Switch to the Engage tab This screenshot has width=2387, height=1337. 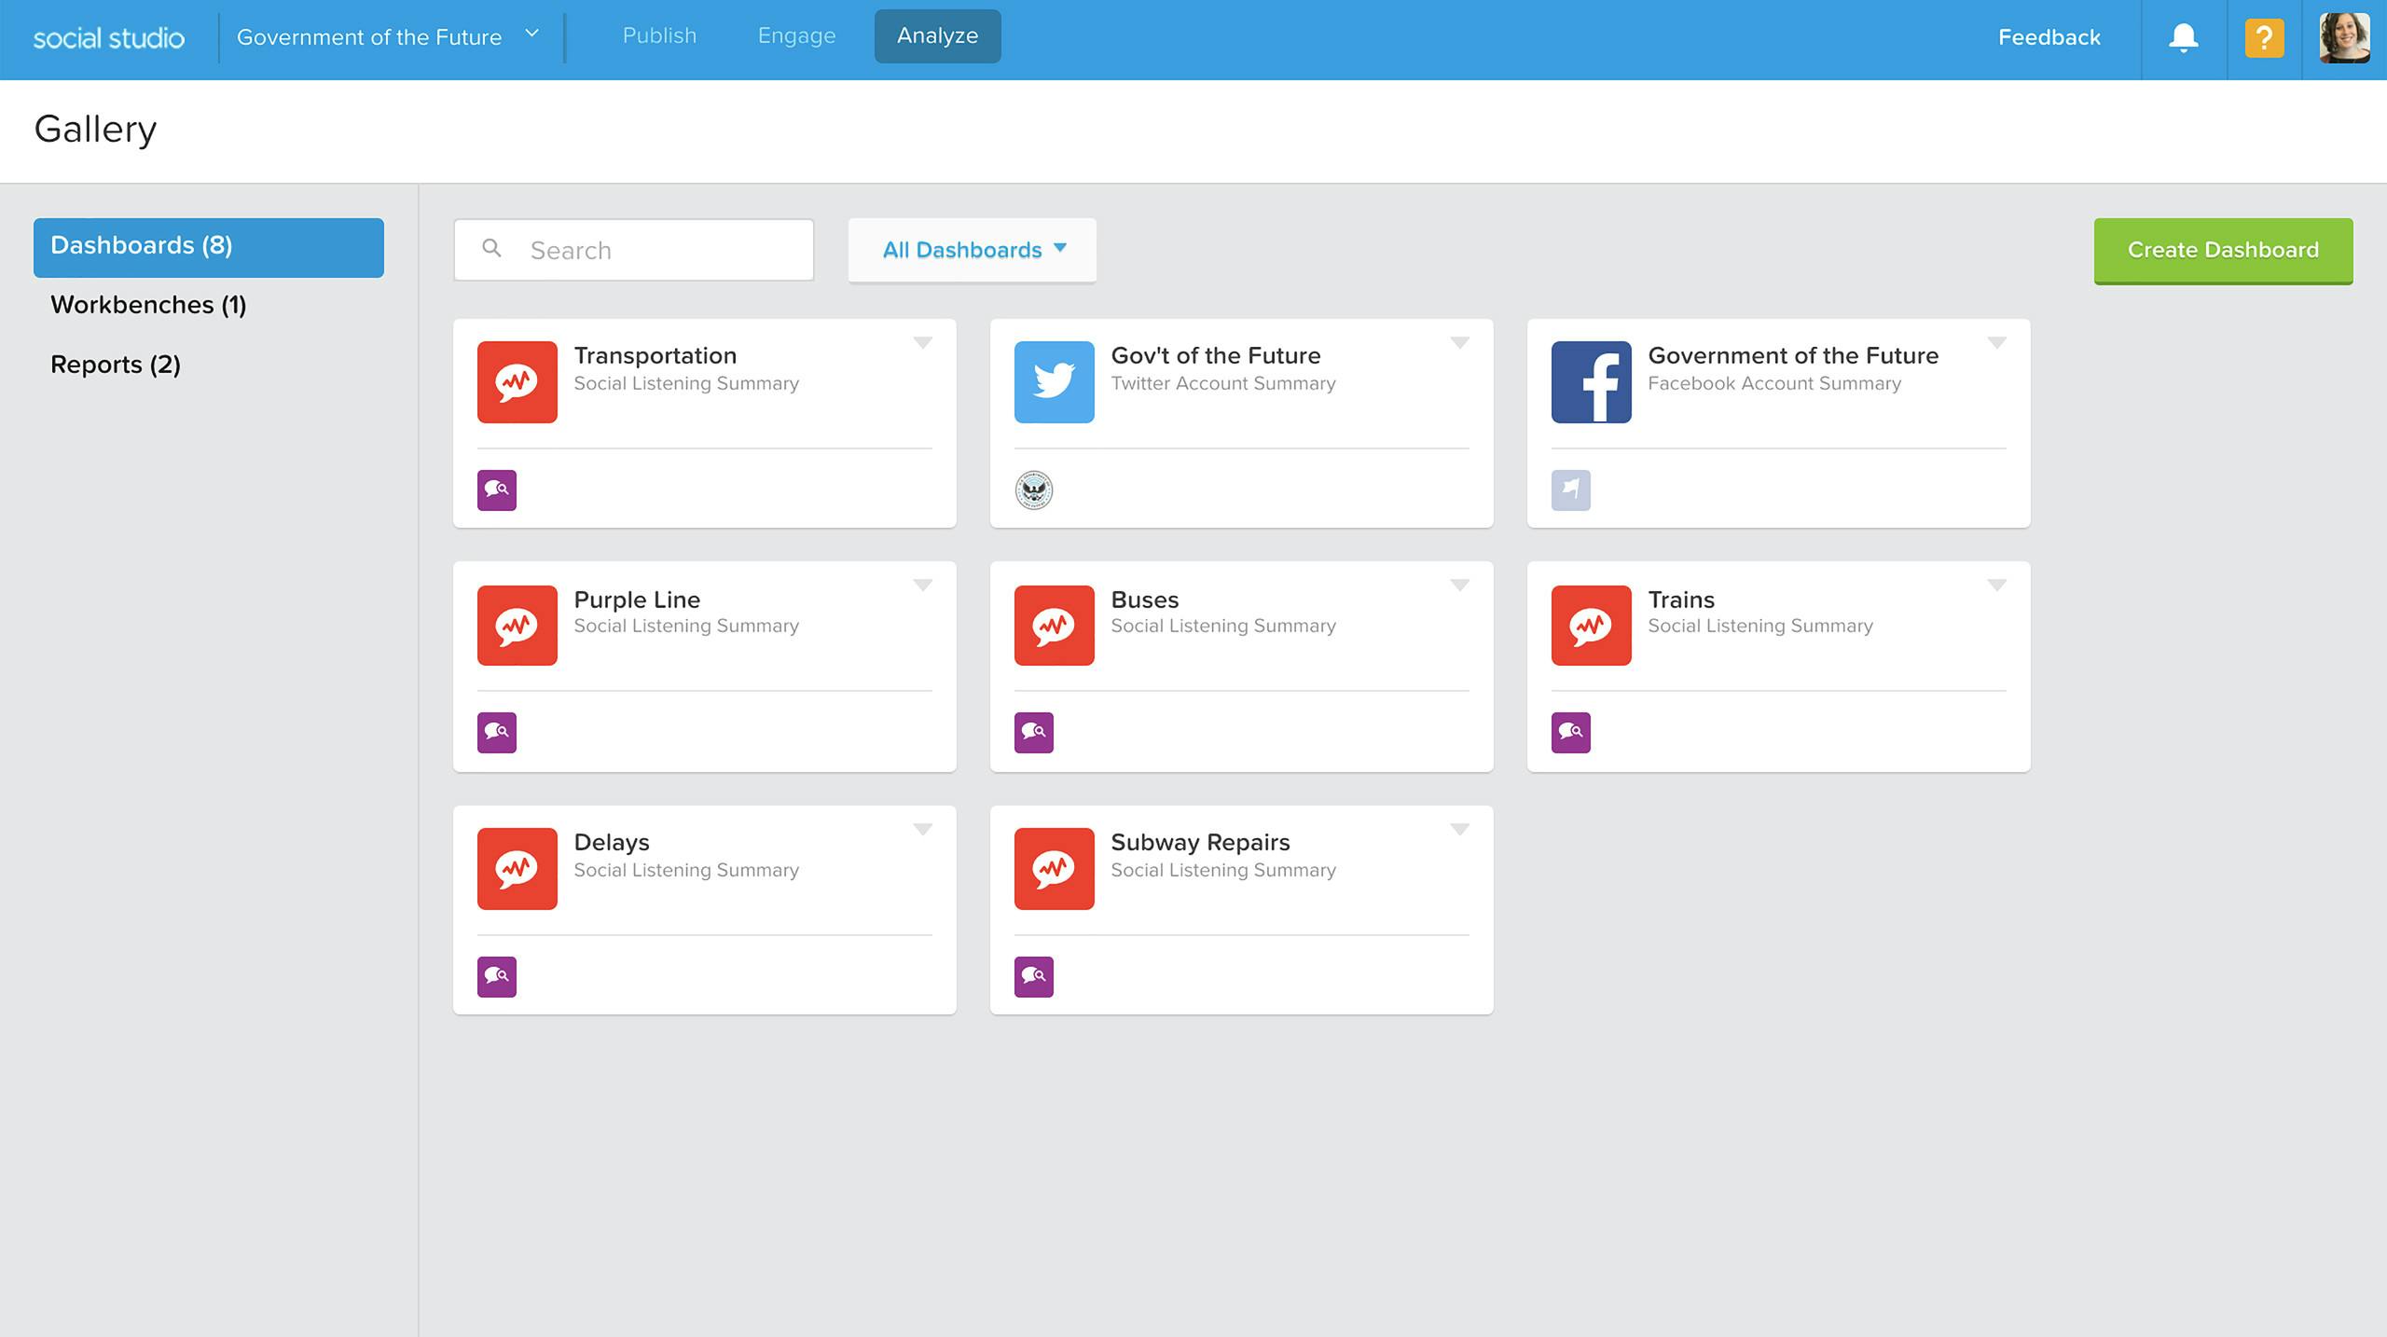797,35
